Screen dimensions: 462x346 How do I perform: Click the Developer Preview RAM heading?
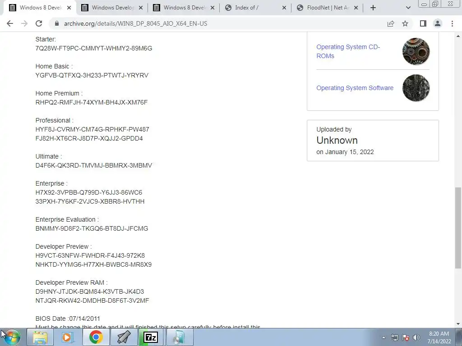(x=71, y=283)
